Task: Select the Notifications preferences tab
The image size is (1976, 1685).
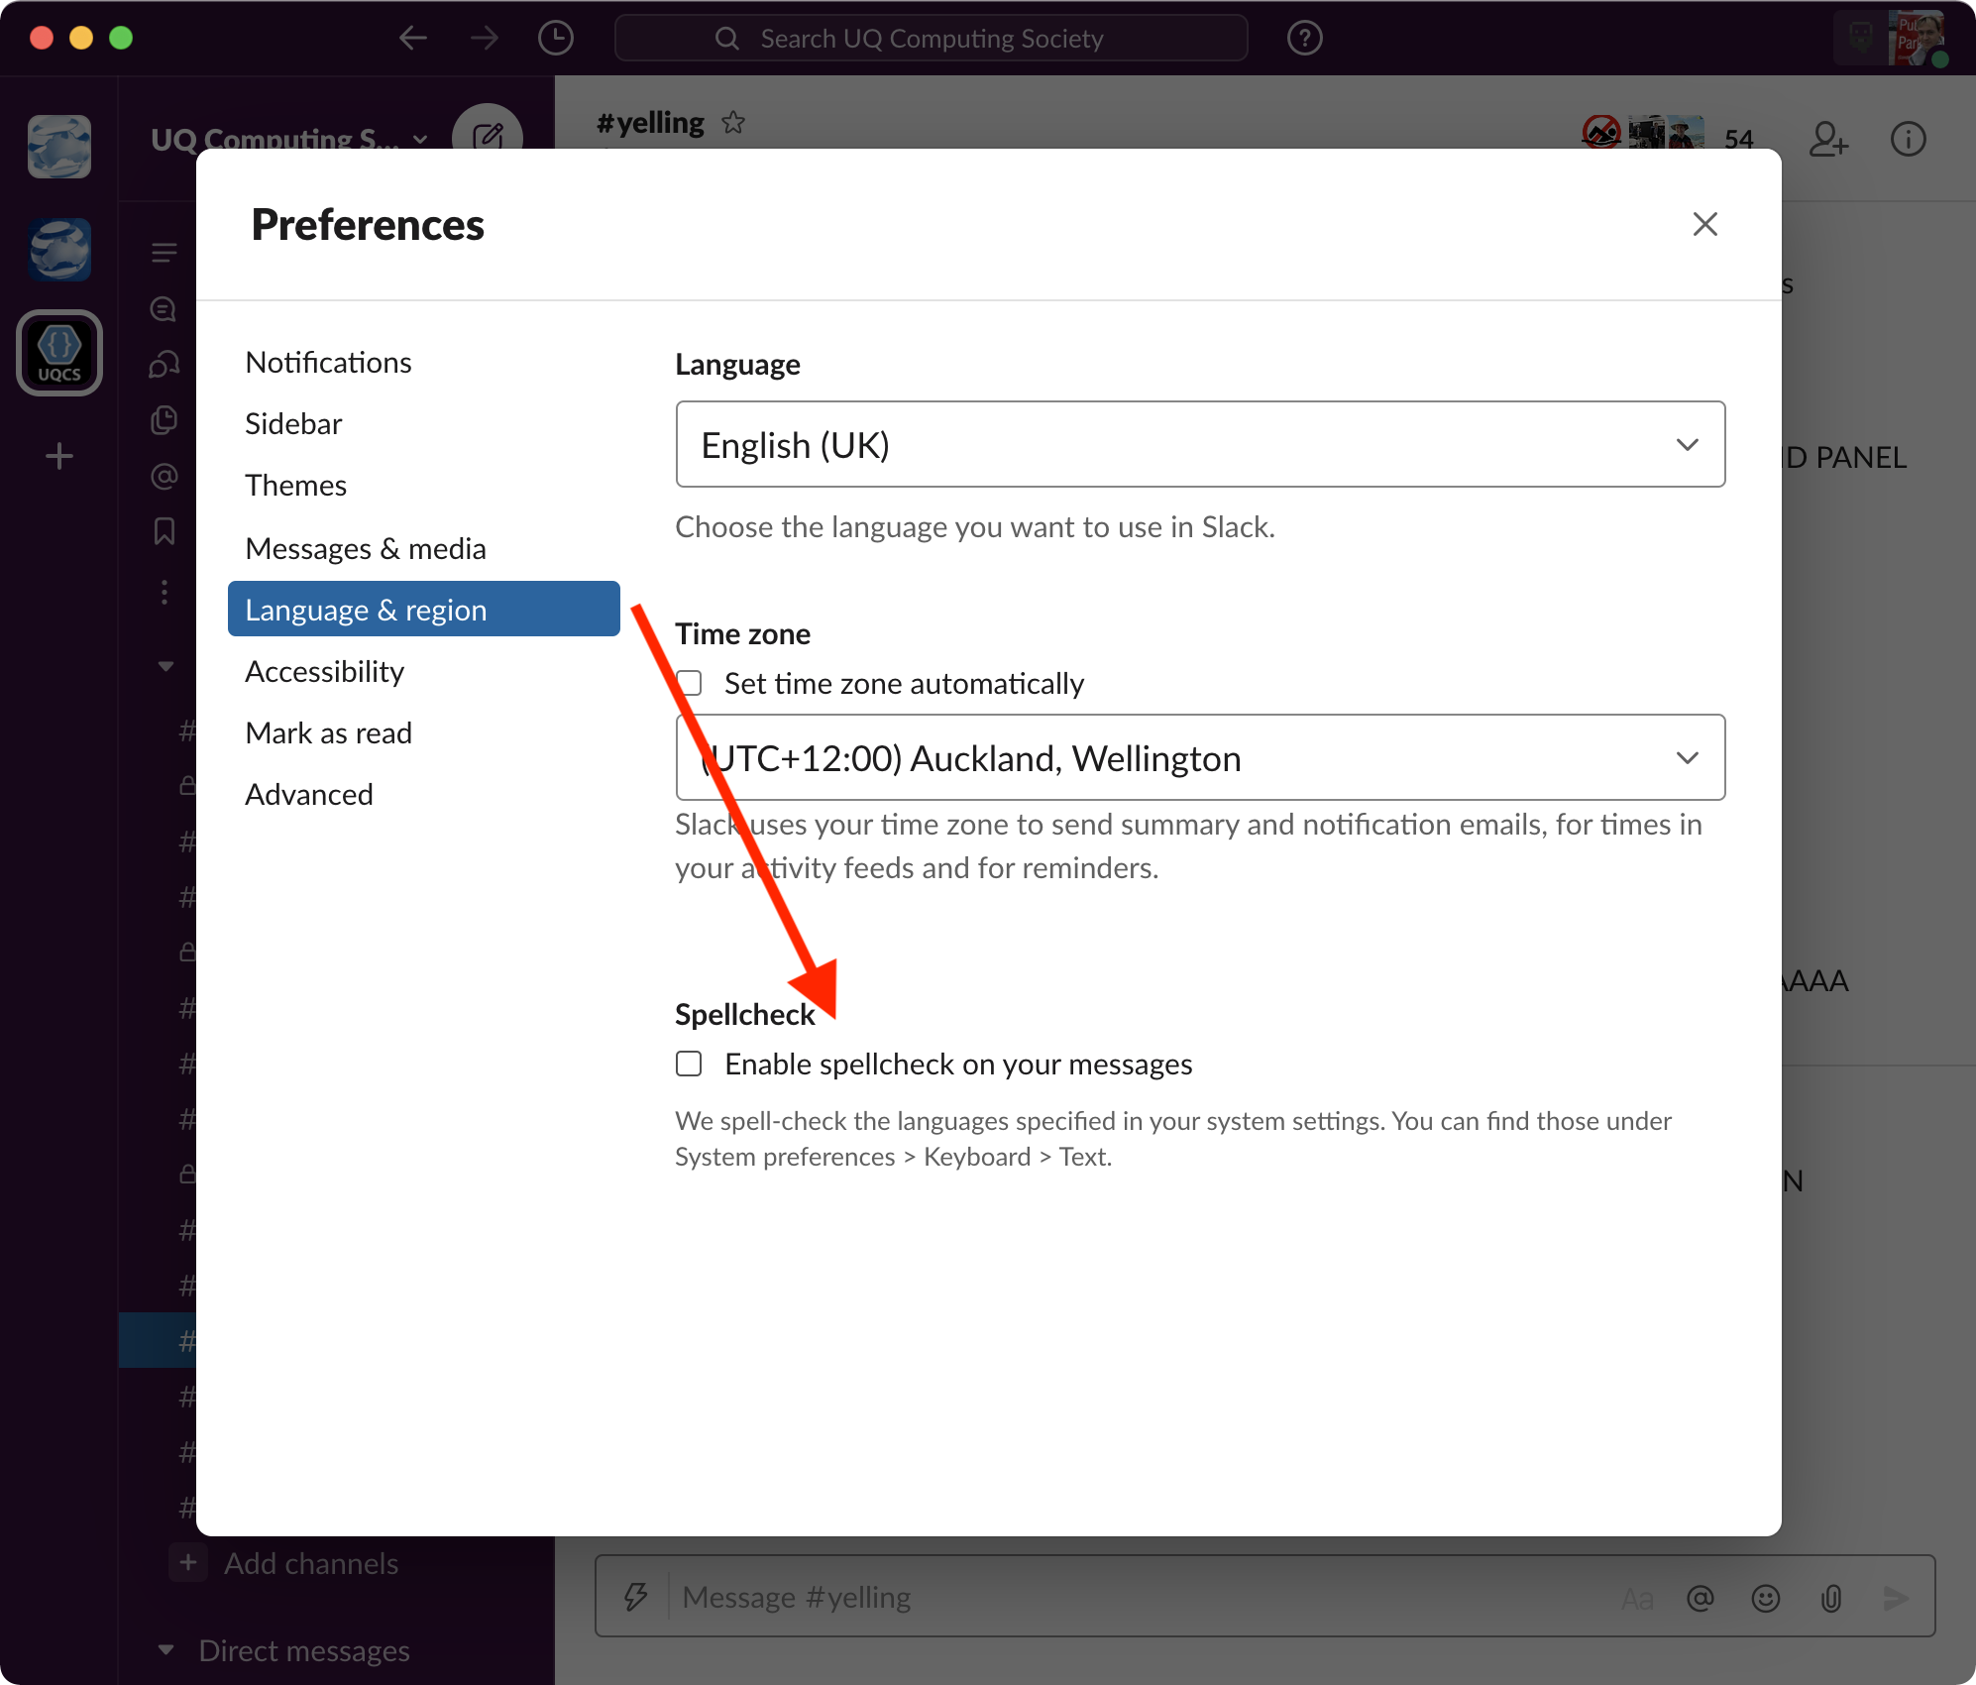Action: point(329,361)
